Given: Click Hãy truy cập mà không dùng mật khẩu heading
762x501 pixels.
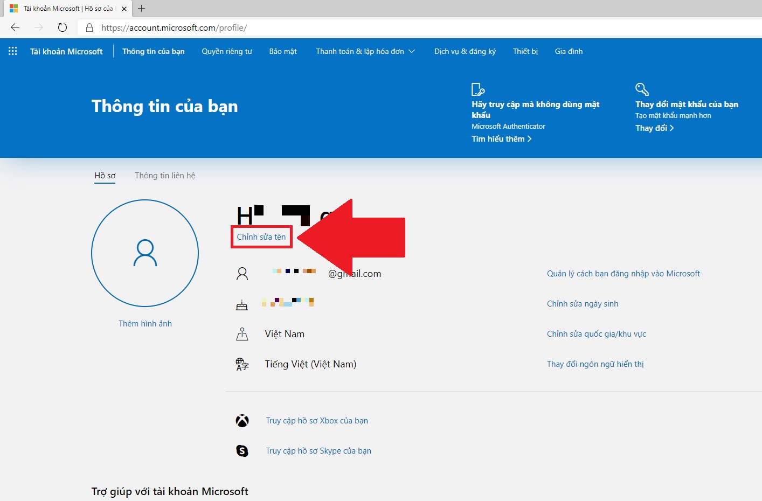Looking at the screenshot, I should tap(536, 109).
